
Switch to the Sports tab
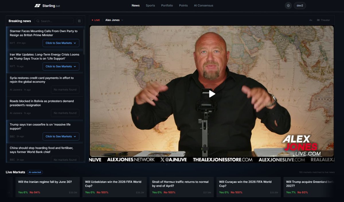(x=150, y=5)
